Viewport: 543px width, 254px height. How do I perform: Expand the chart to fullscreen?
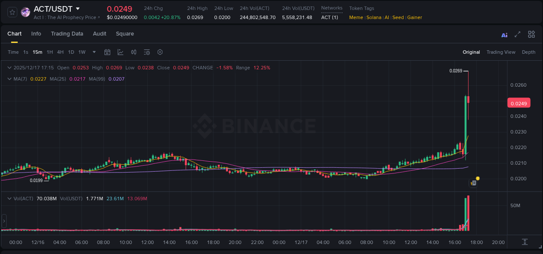517,34
